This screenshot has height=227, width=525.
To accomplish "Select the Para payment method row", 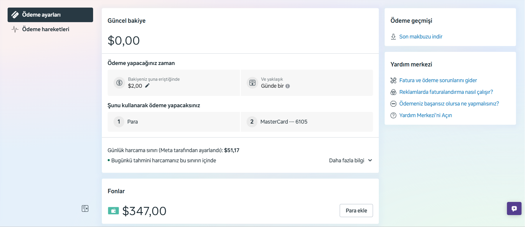I will pos(174,122).
